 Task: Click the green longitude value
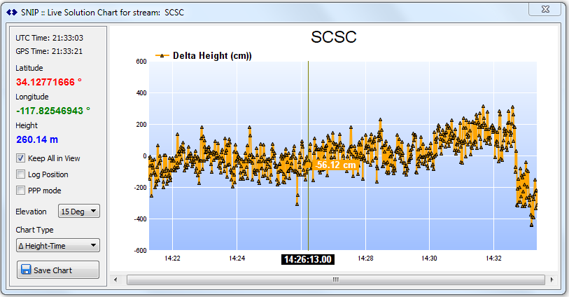point(53,111)
